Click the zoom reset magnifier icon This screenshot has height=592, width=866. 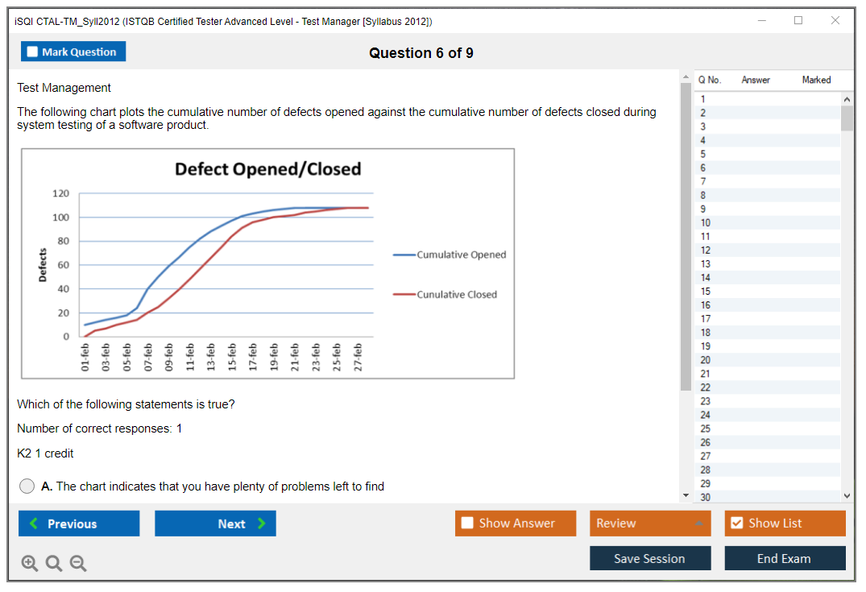[x=54, y=563]
